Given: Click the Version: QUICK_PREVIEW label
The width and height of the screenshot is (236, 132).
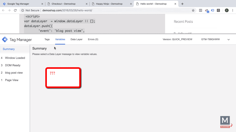Looking at the screenshot, I should [x=177, y=39].
